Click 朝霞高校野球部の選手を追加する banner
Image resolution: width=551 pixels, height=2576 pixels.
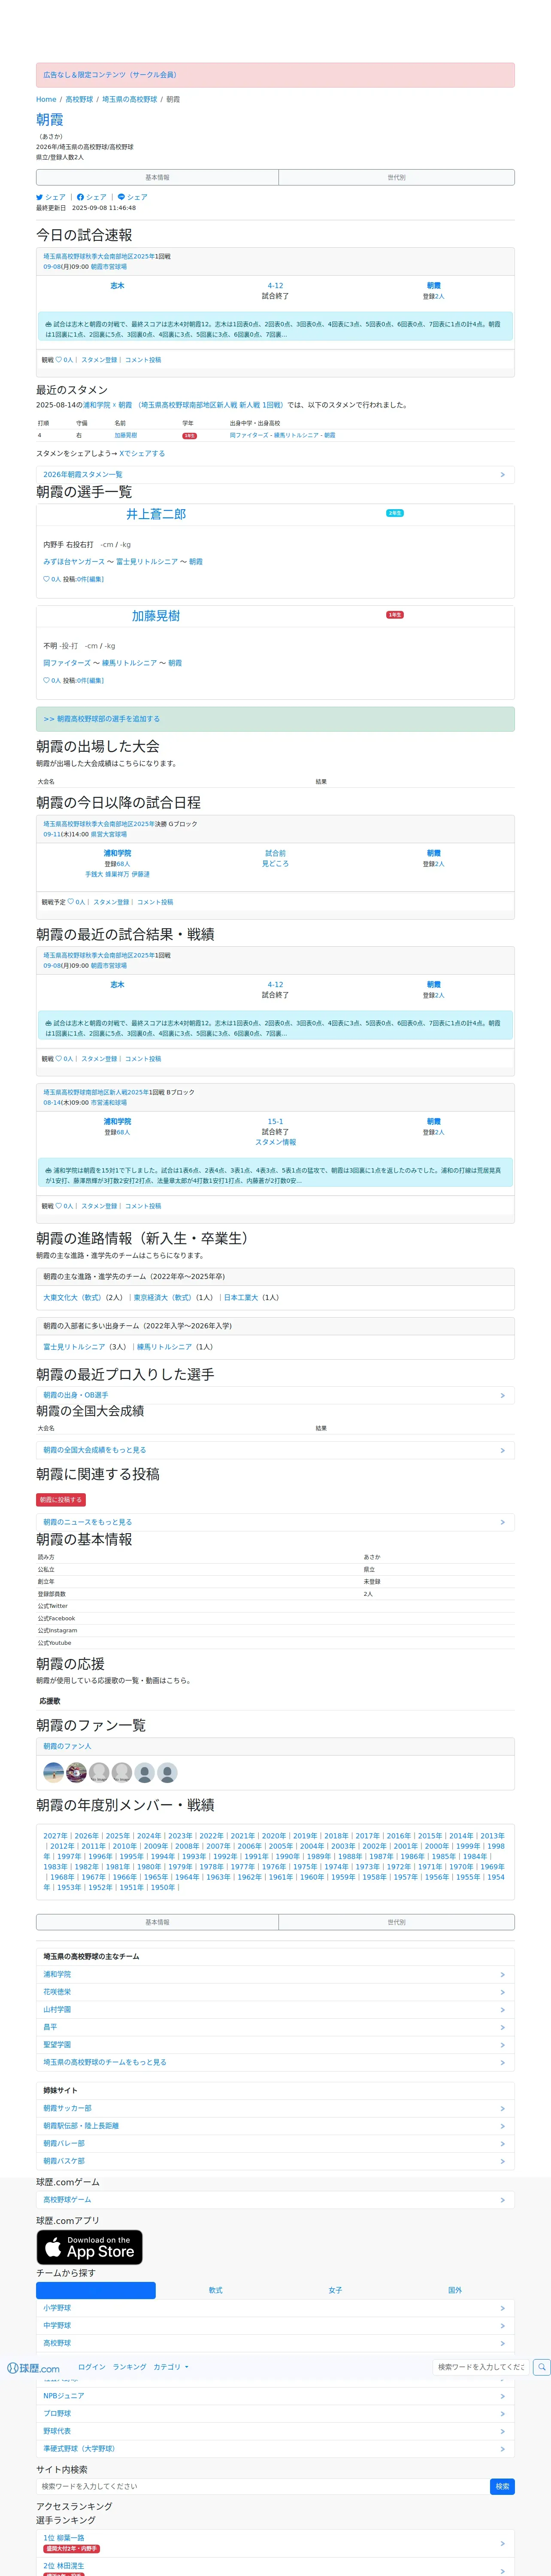pyautogui.click(x=275, y=719)
